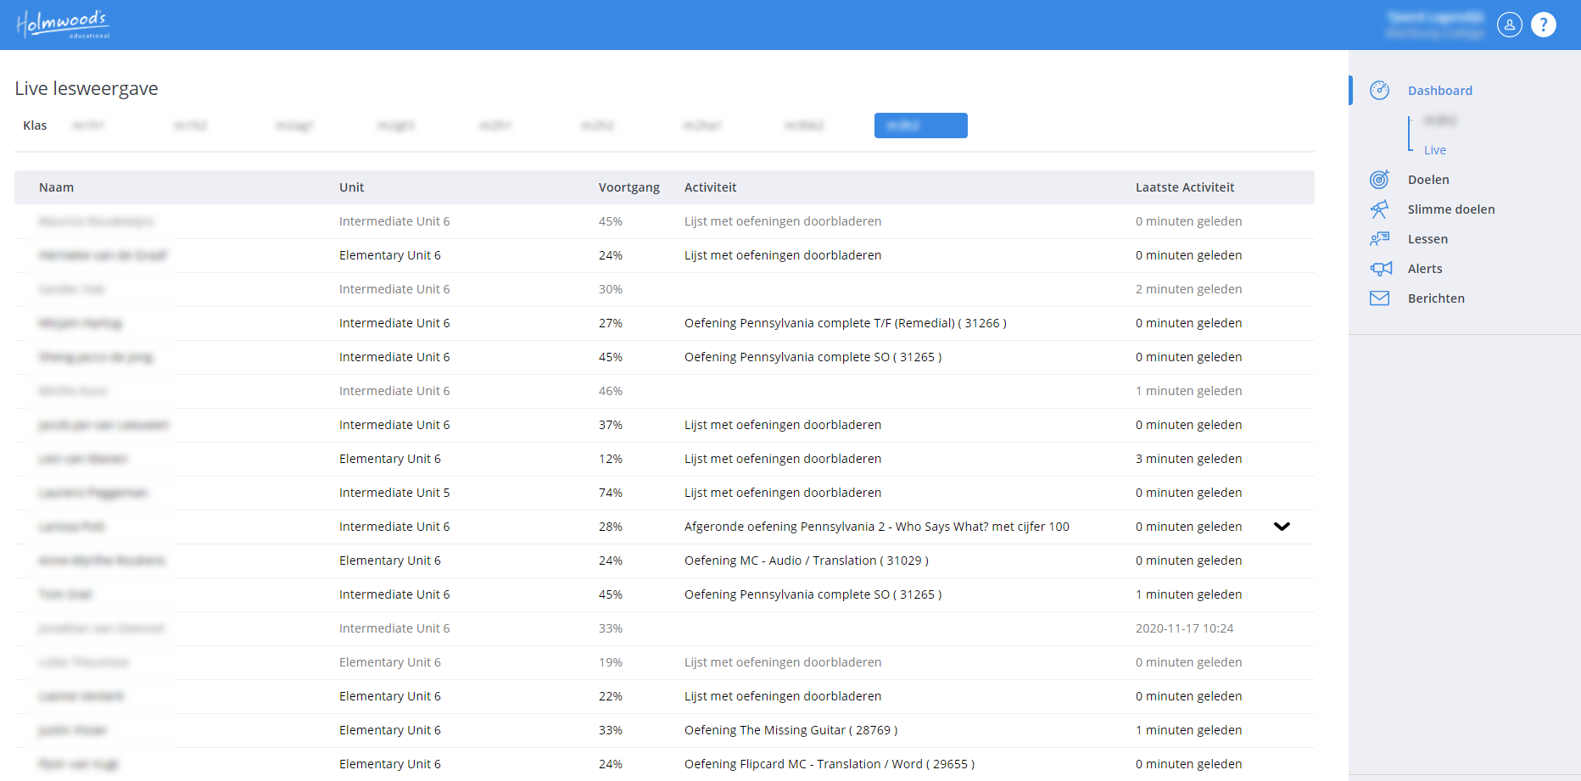Click the Slimme doelen telescope icon

[1380, 209]
